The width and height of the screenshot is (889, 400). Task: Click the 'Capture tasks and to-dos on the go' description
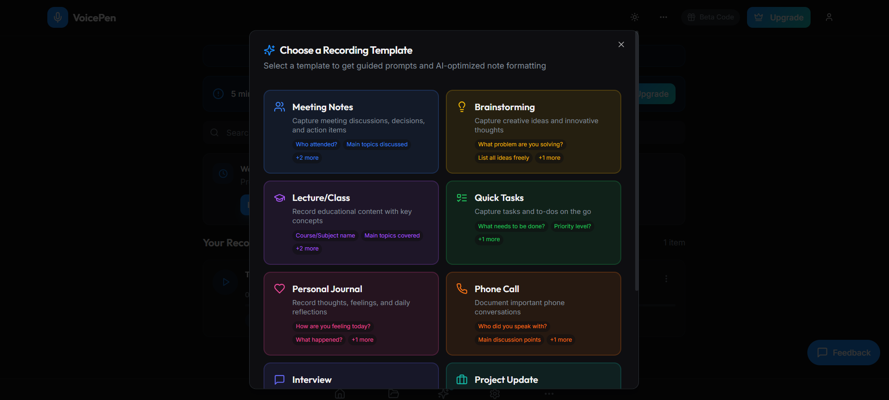point(533,212)
